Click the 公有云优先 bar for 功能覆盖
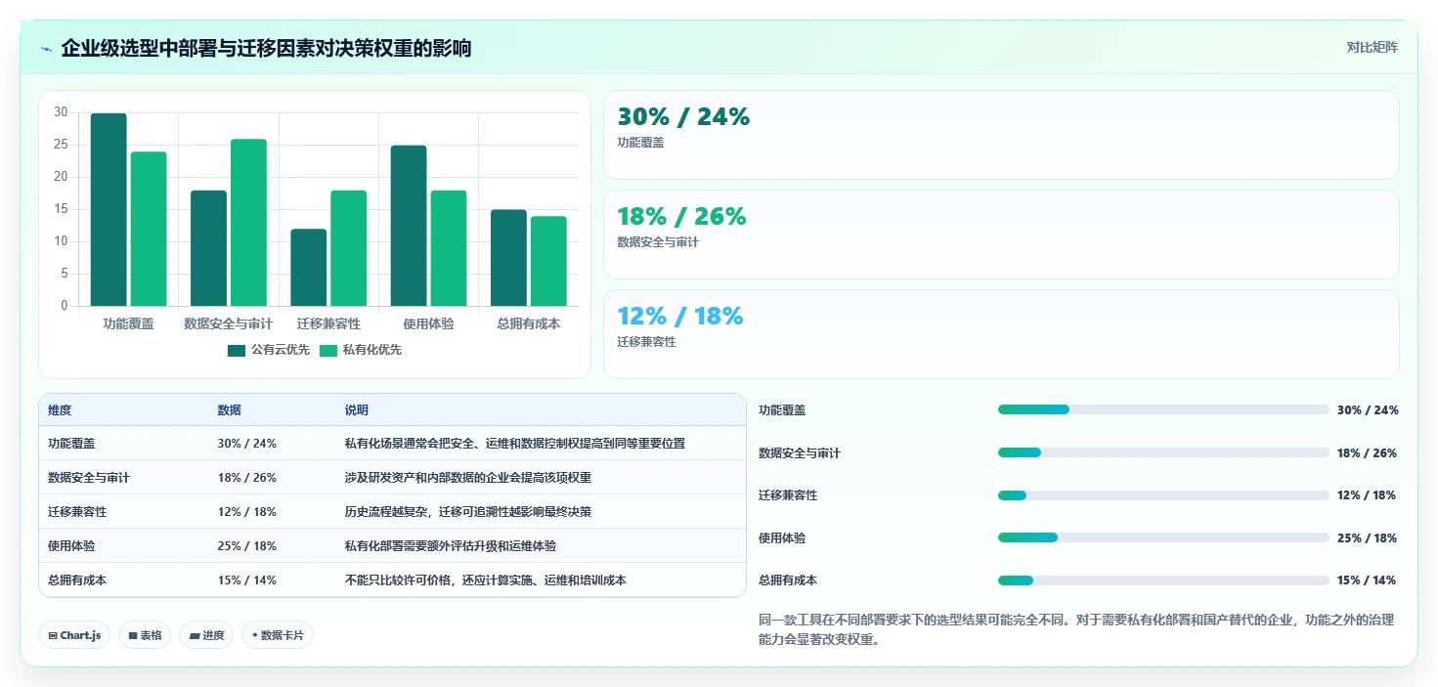The width and height of the screenshot is (1438, 687). tap(109, 209)
